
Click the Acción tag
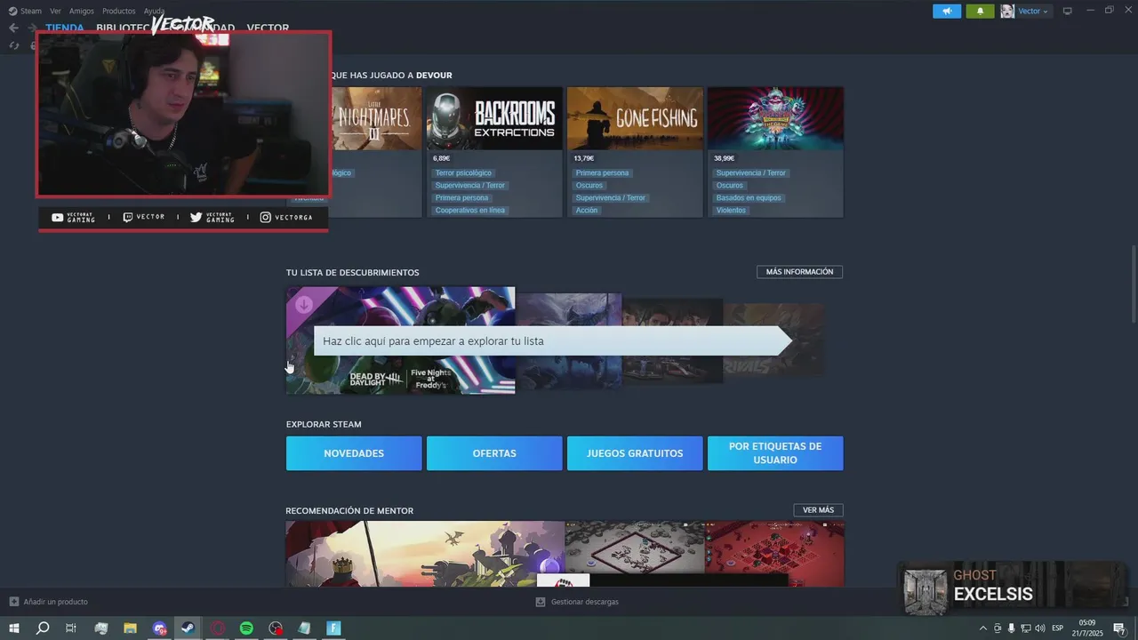click(x=587, y=211)
